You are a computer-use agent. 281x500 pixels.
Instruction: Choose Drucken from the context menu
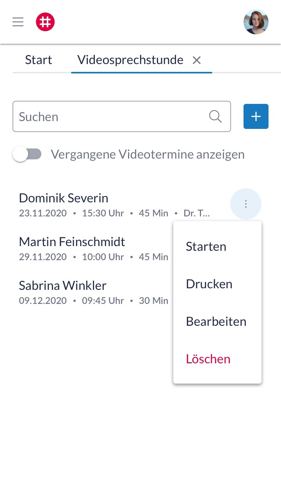[x=209, y=284]
